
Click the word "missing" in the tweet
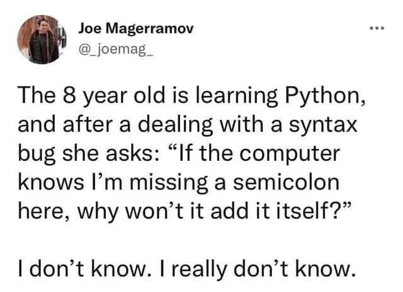(x=169, y=183)
